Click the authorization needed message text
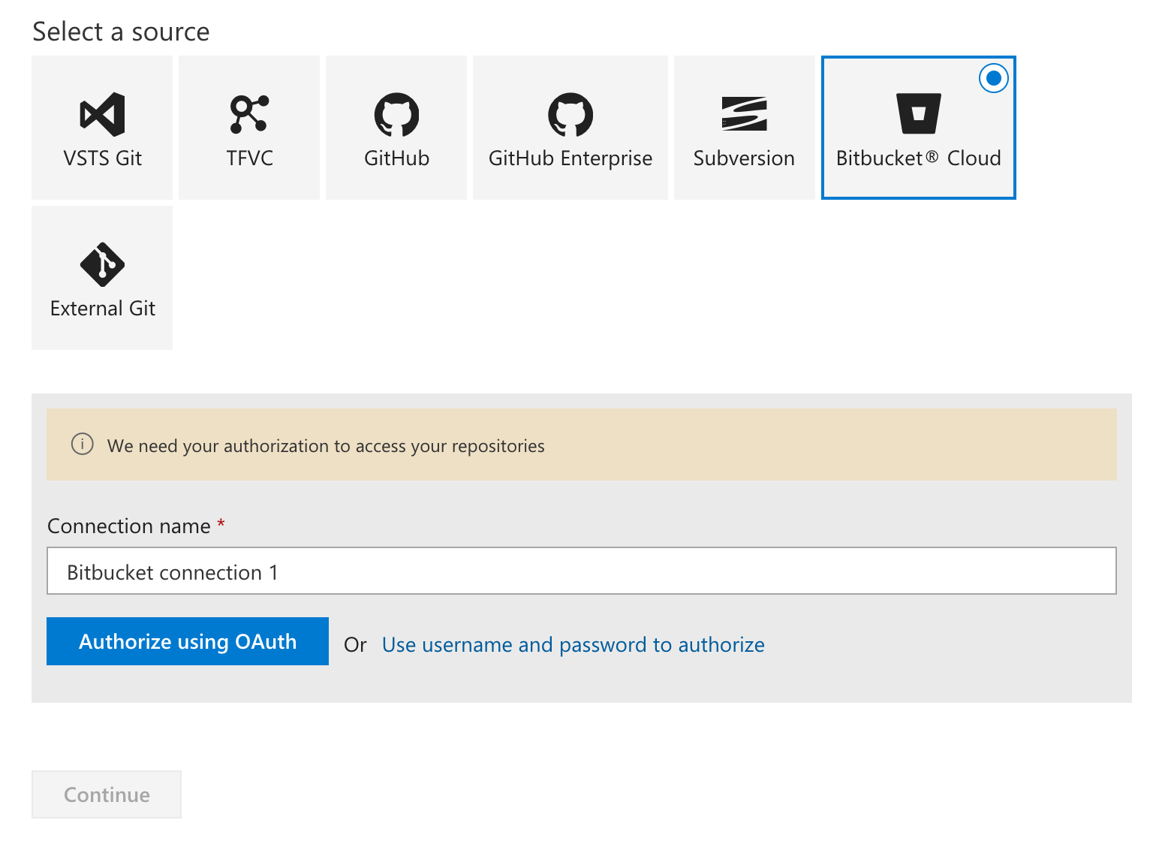 pos(326,445)
